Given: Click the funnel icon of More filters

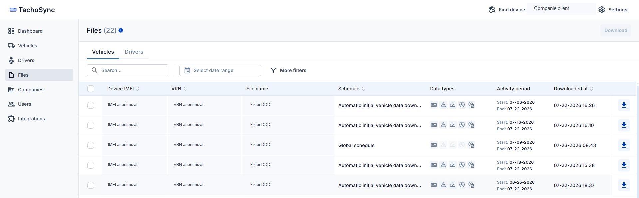Looking at the screenshot, I should pos(273,70).
